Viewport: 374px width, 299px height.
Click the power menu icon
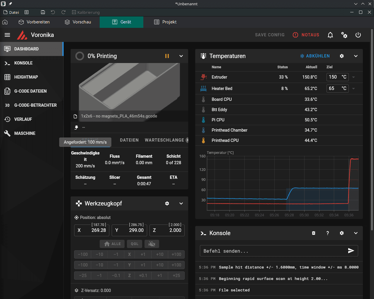click(358, 35)
